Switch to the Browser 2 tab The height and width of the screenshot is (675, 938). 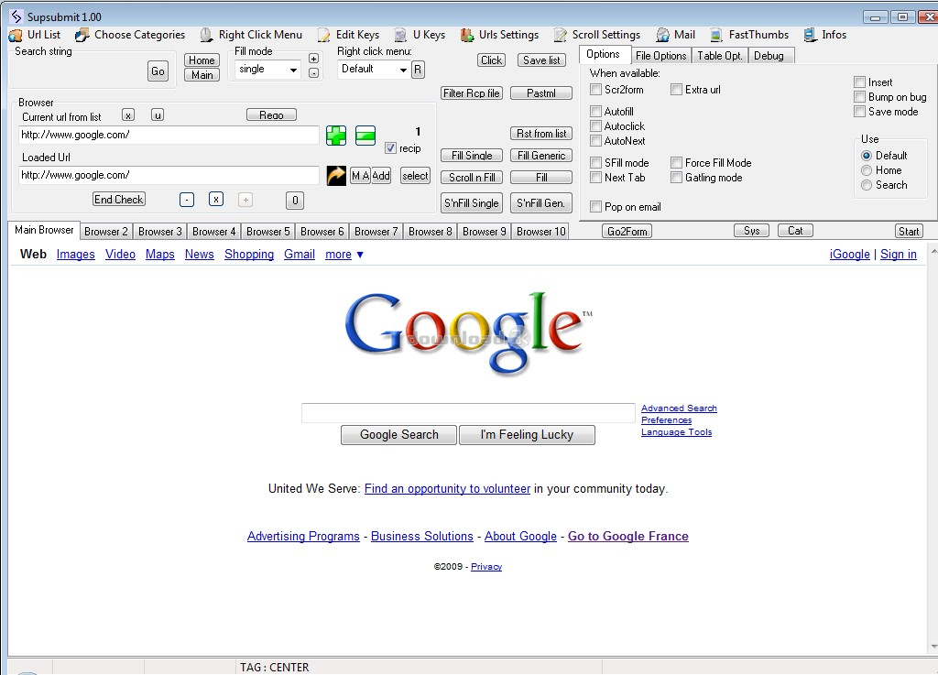point(106,232)
